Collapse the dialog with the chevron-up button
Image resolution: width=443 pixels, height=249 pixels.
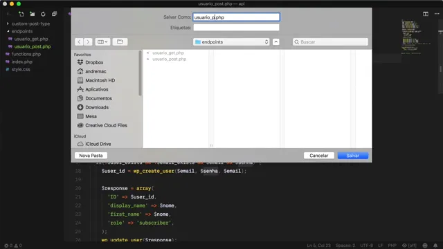tap(276, 41)
